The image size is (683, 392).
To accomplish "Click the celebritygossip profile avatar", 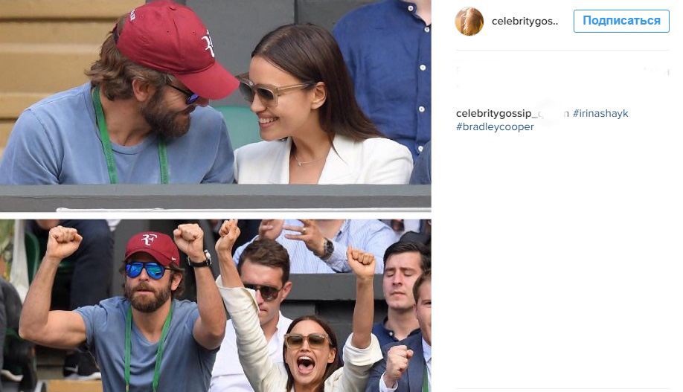I will (x=469, y=22).
